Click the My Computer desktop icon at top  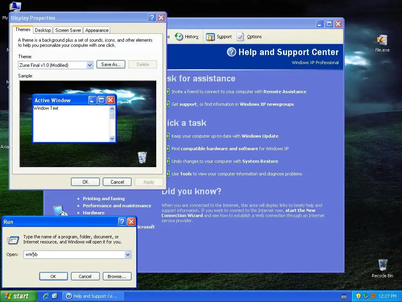coord(15,6)
